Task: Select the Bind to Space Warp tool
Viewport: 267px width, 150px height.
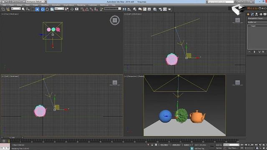Action: pos(8,9)
